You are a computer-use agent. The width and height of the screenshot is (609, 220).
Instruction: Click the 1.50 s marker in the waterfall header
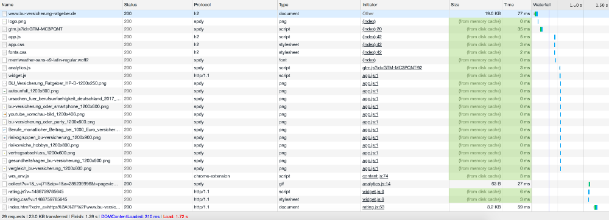[x=602, y=5]
